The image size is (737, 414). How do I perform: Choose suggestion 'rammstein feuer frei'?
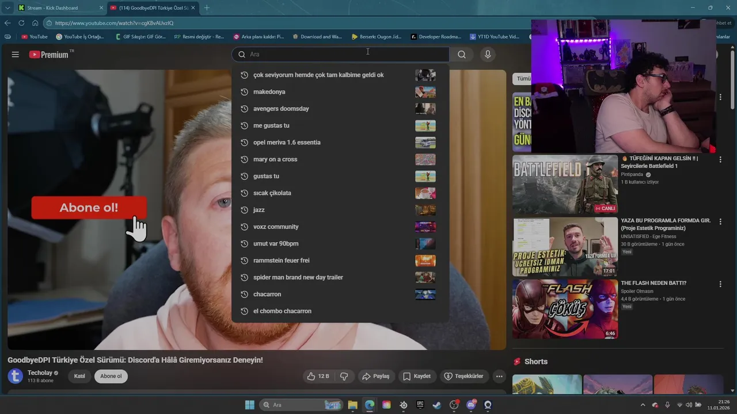(x=340, y=260)
